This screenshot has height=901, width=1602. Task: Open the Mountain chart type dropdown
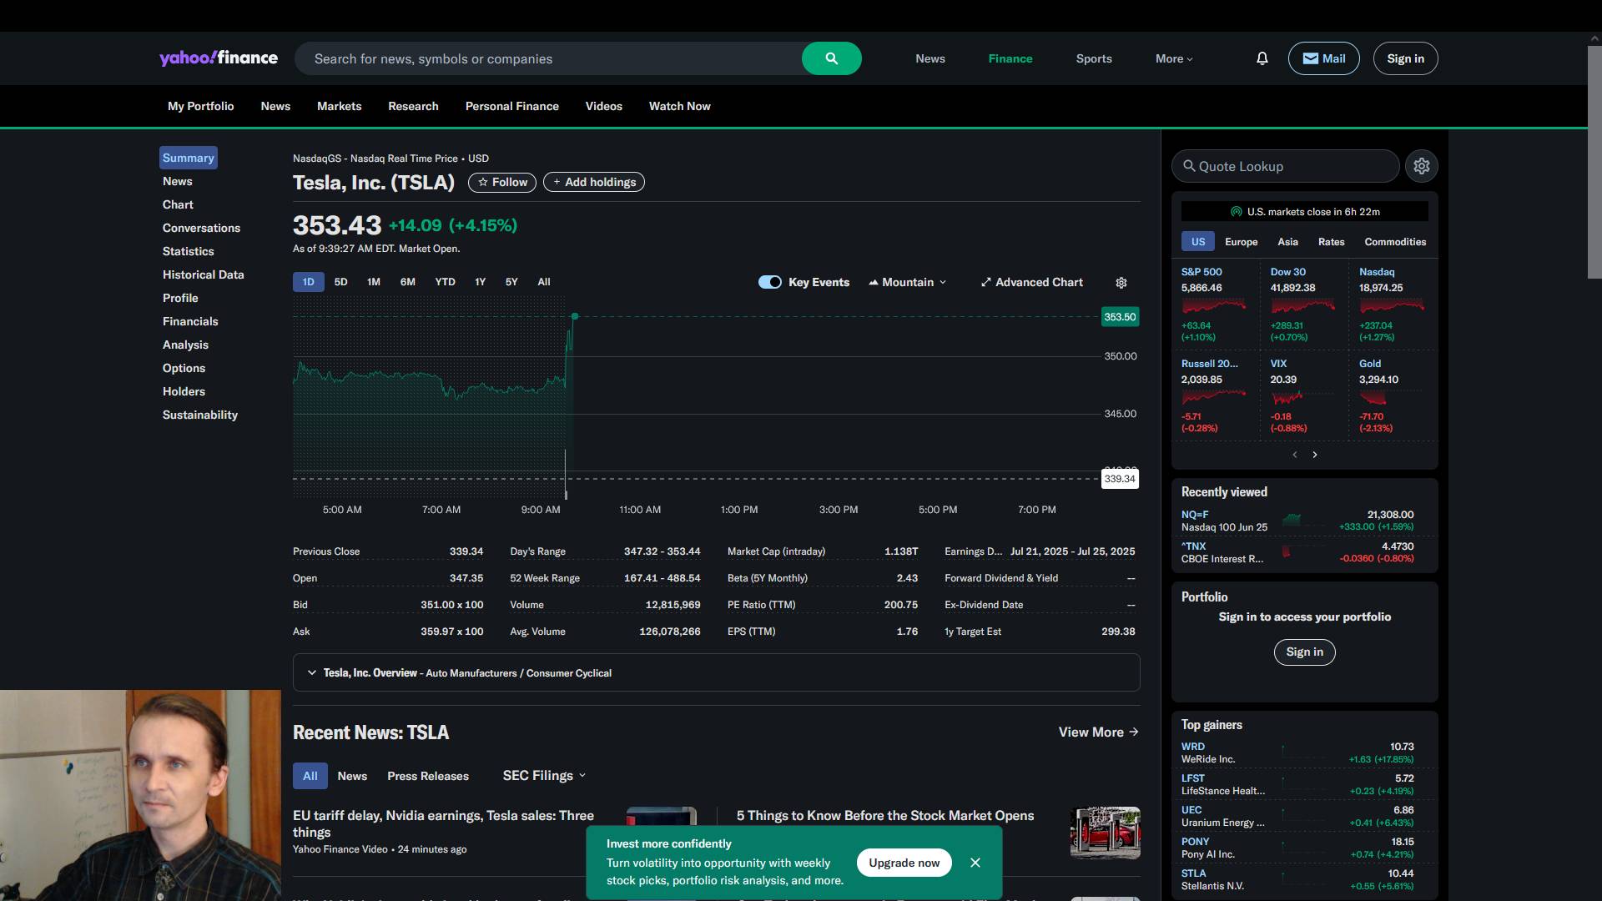(908, 282)
